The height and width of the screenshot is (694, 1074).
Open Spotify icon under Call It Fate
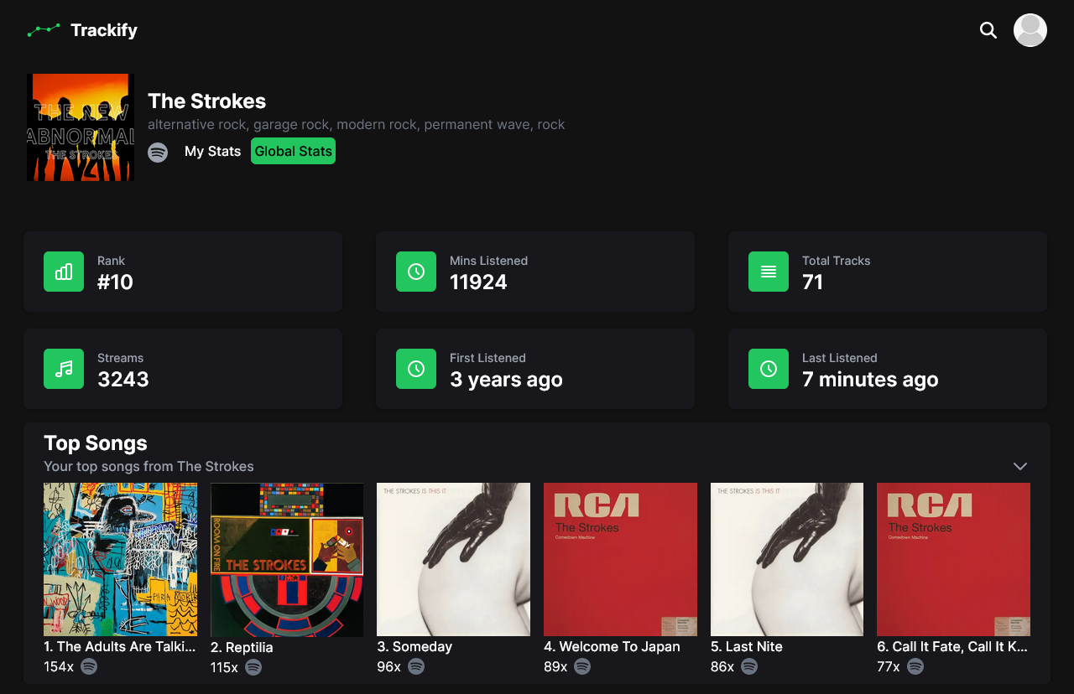click(915, 666)
